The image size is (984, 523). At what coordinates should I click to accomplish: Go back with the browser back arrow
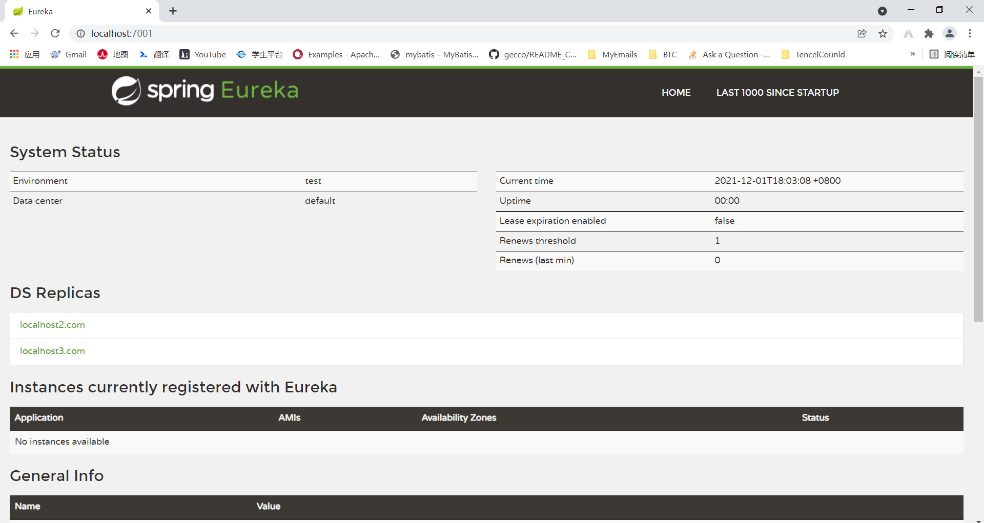(14, 33)
